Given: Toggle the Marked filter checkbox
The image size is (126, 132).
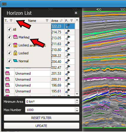Looking at the screenshot, I should [9, 37].
